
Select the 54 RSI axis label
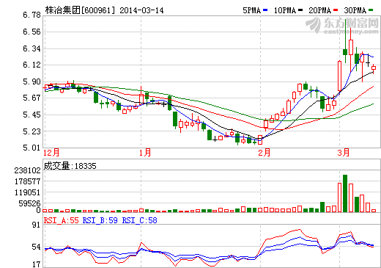pos(36,247)
